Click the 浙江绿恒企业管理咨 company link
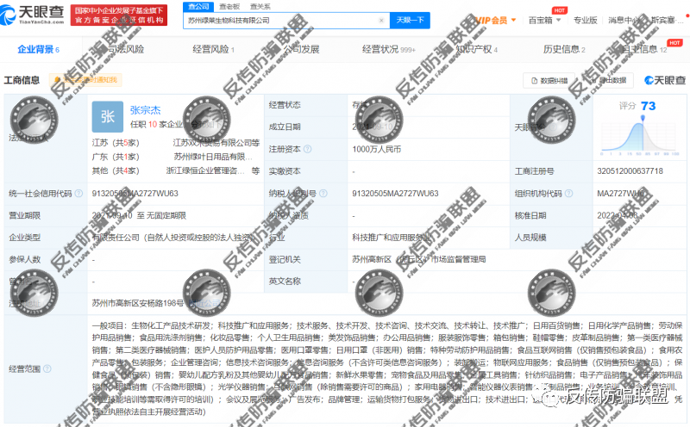Viewport: 690px width, 427px height. coord(205,171)
